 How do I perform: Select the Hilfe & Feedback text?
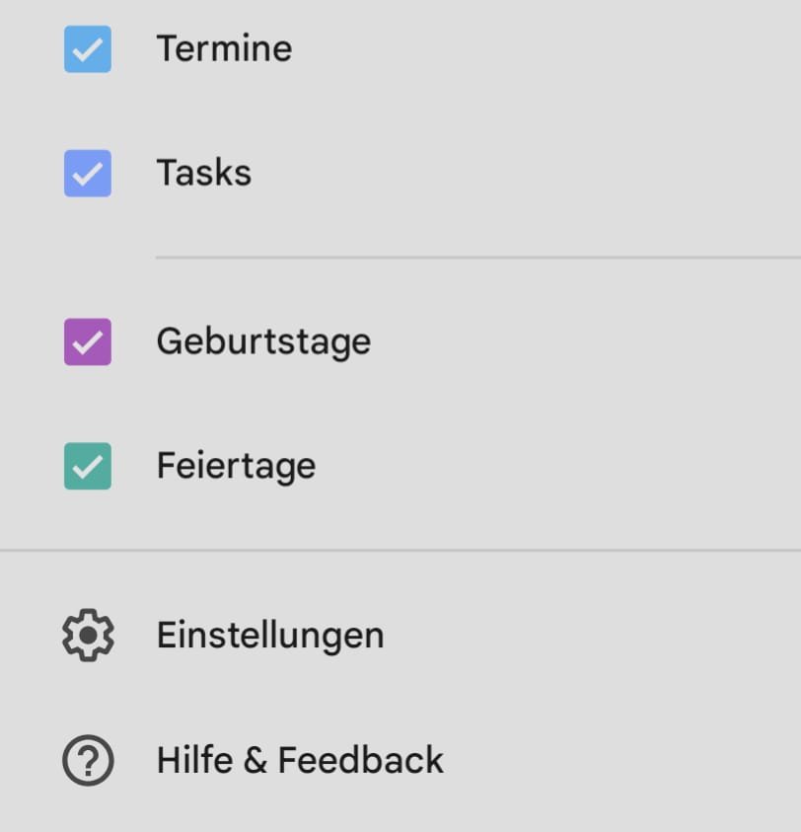point(300,760)
